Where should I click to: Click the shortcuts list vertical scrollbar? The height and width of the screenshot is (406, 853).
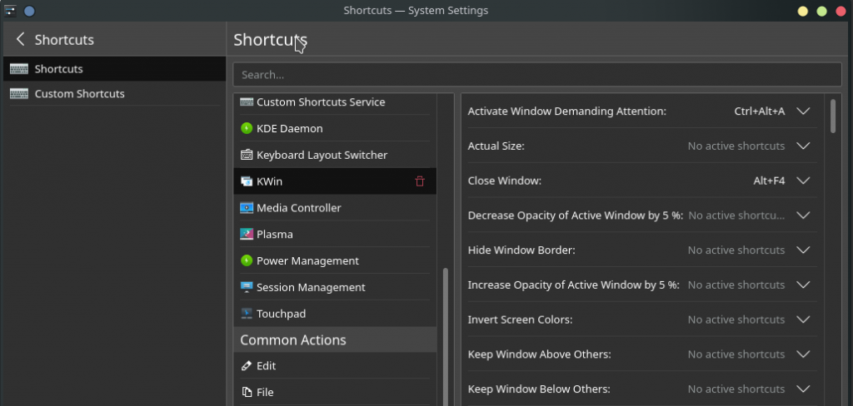tap(833, 116)
